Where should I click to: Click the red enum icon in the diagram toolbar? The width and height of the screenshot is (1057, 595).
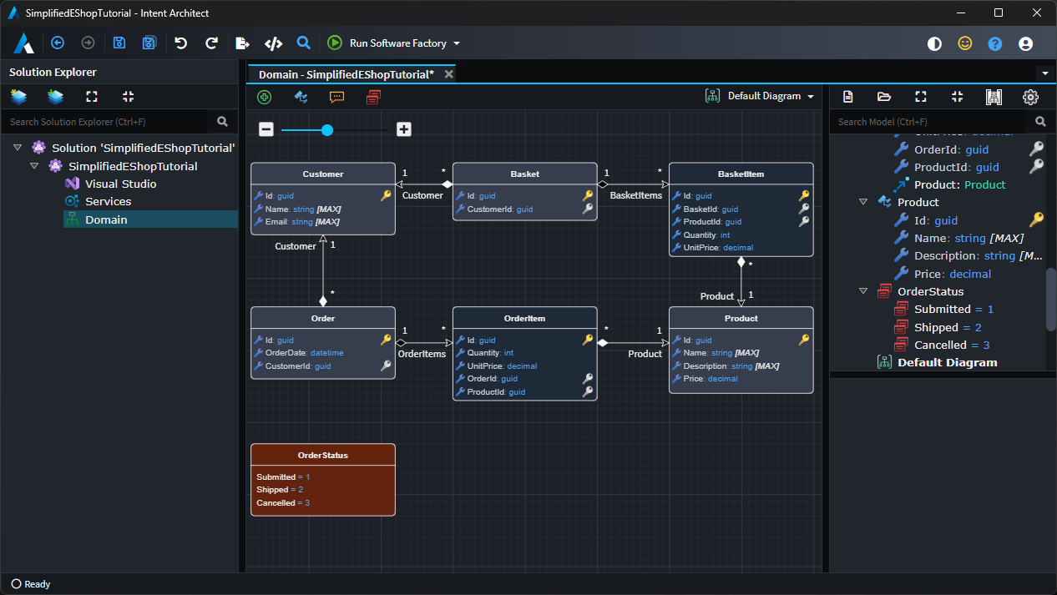373,97
